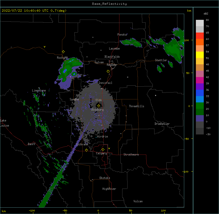Click the 45 value on the dBZ legend

tap(207, 71)
